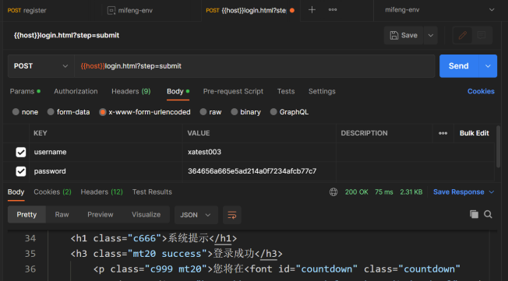Expand the Save Response dropdown
Viewport: 508px width, 281px height.
(x=492, y=192)
